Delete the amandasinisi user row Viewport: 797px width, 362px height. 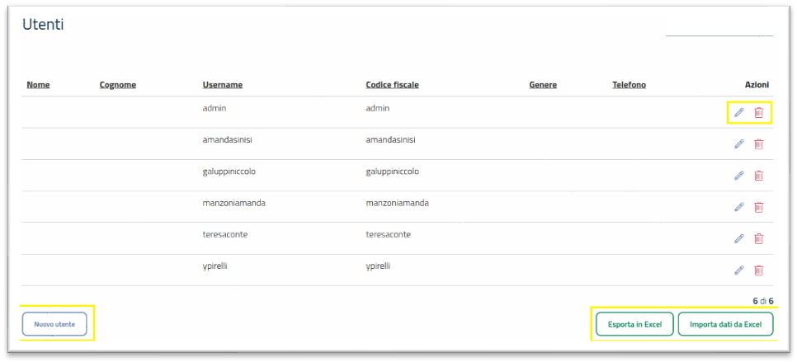(x=759, y=144)
